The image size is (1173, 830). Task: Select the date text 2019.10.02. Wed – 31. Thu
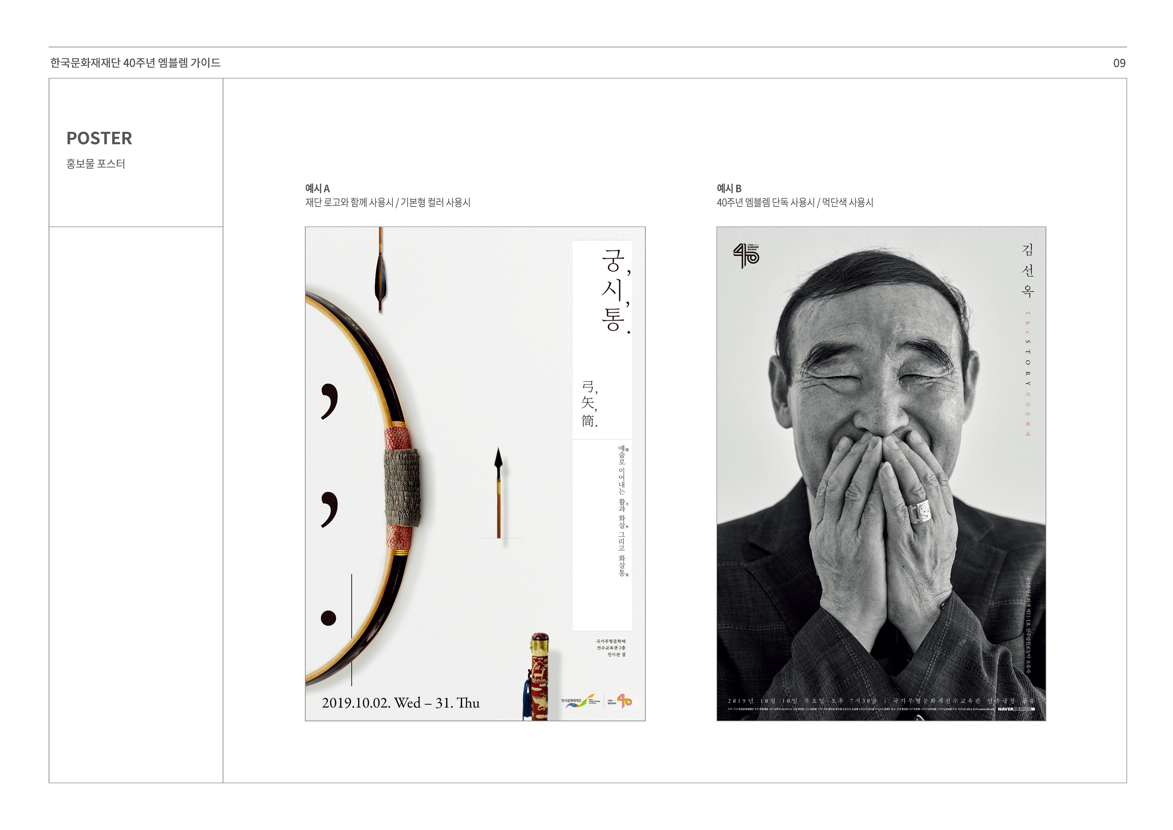(x=400, y=703)
